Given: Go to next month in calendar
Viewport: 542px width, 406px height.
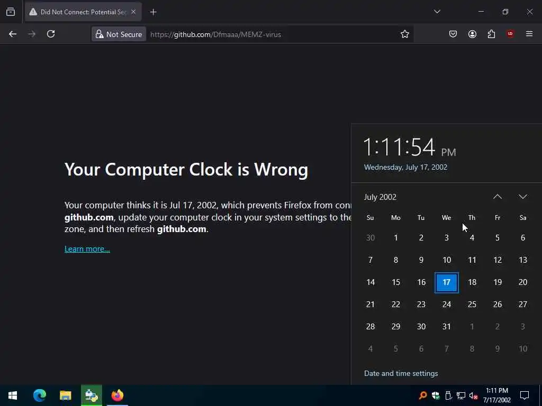Looking at the screenshot, I should (x=522, y=197).
